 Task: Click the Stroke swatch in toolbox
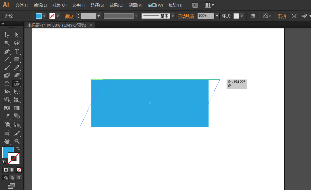tap(14, 158)
